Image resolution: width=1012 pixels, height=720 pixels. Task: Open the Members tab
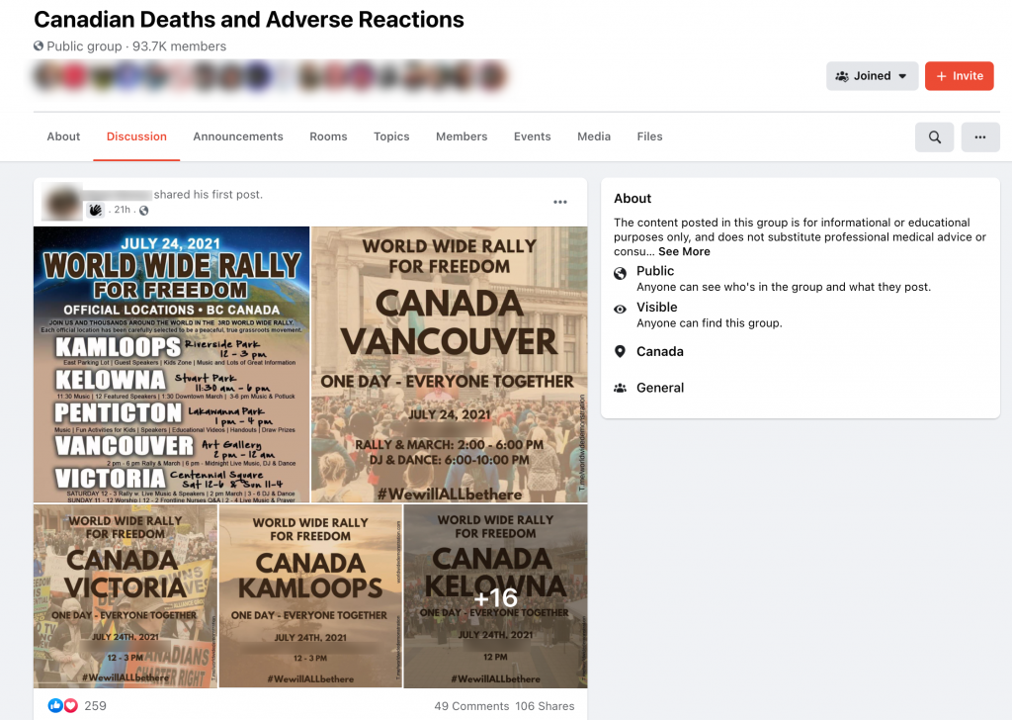462,136
